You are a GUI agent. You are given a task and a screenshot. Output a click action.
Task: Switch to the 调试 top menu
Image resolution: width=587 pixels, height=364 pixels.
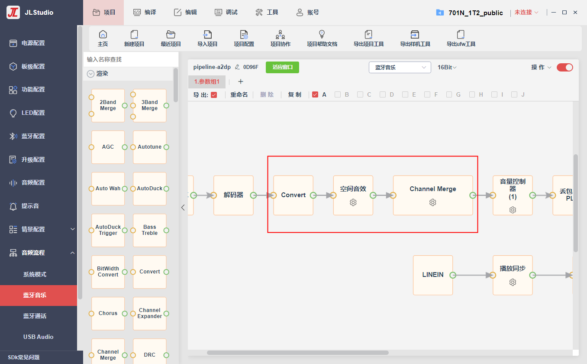[226, 12]
